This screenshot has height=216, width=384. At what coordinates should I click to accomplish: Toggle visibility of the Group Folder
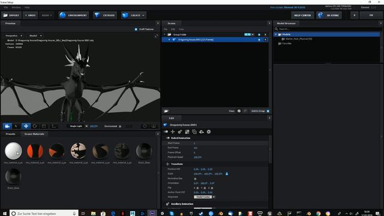click(259, 35)
